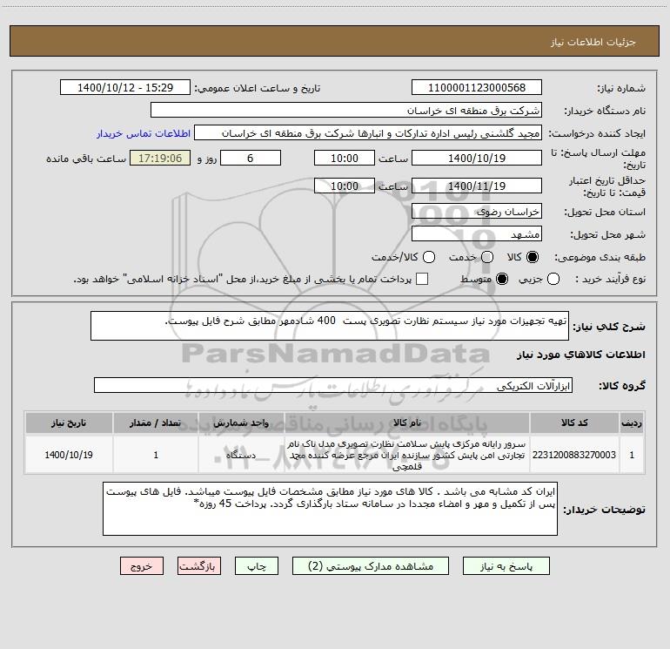Viewport: 670px width, 649px height.
Task: Click the خراسان رضوی province field
Action: (477, 212)
